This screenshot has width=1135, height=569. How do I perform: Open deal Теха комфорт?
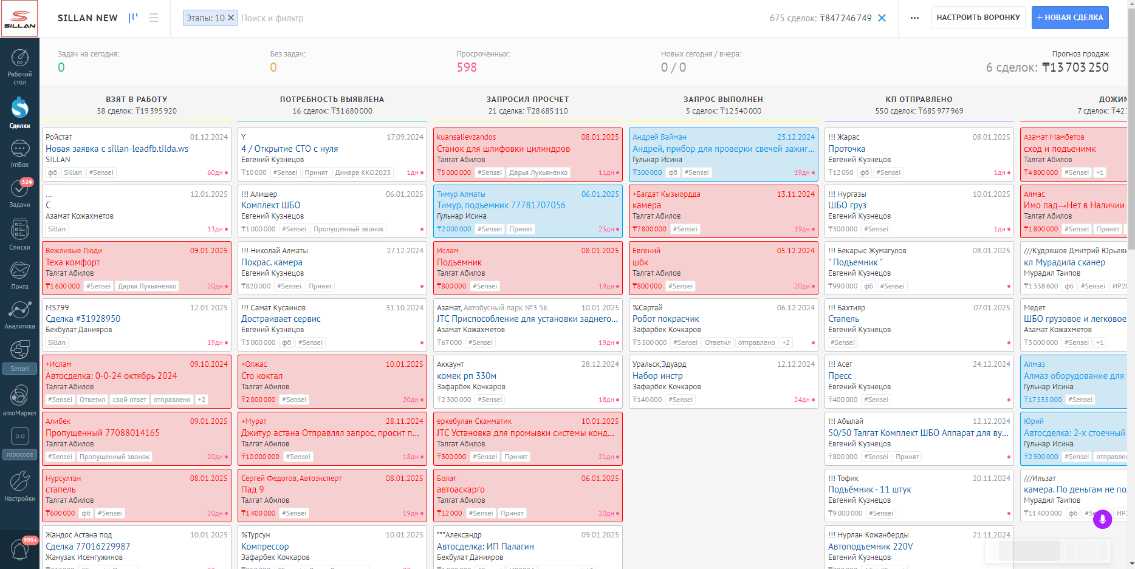point(73,262)
